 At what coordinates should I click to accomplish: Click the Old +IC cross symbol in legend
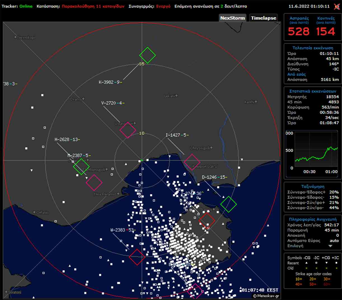pos(336,268)
